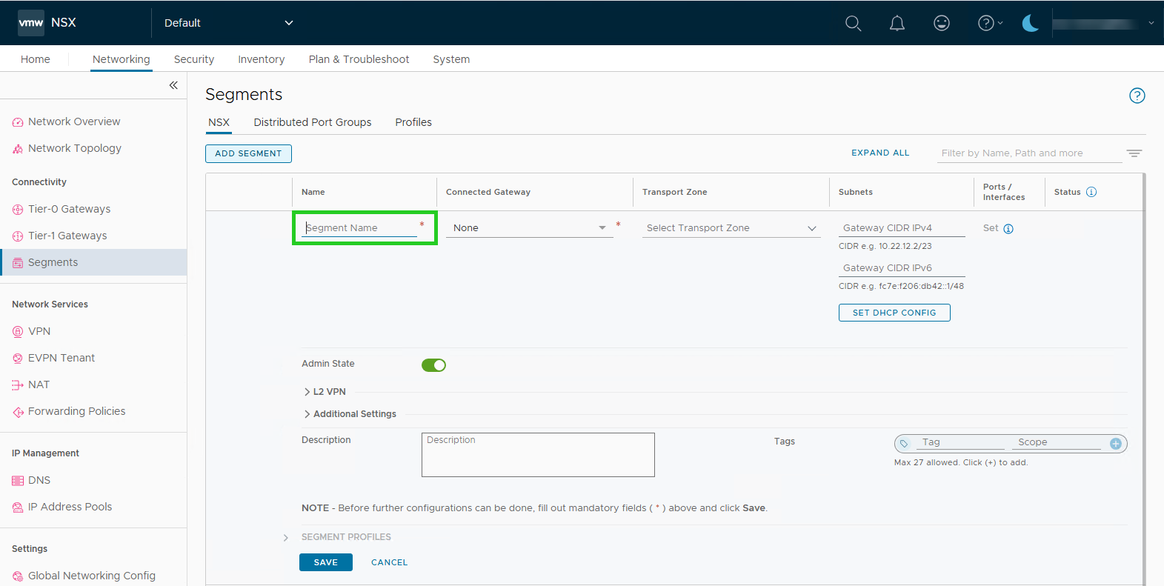The height and width of the screenshot is (586, 1164).
Task: Open the Connected Gateway None dropdown
Action: (x=530, y=228)
